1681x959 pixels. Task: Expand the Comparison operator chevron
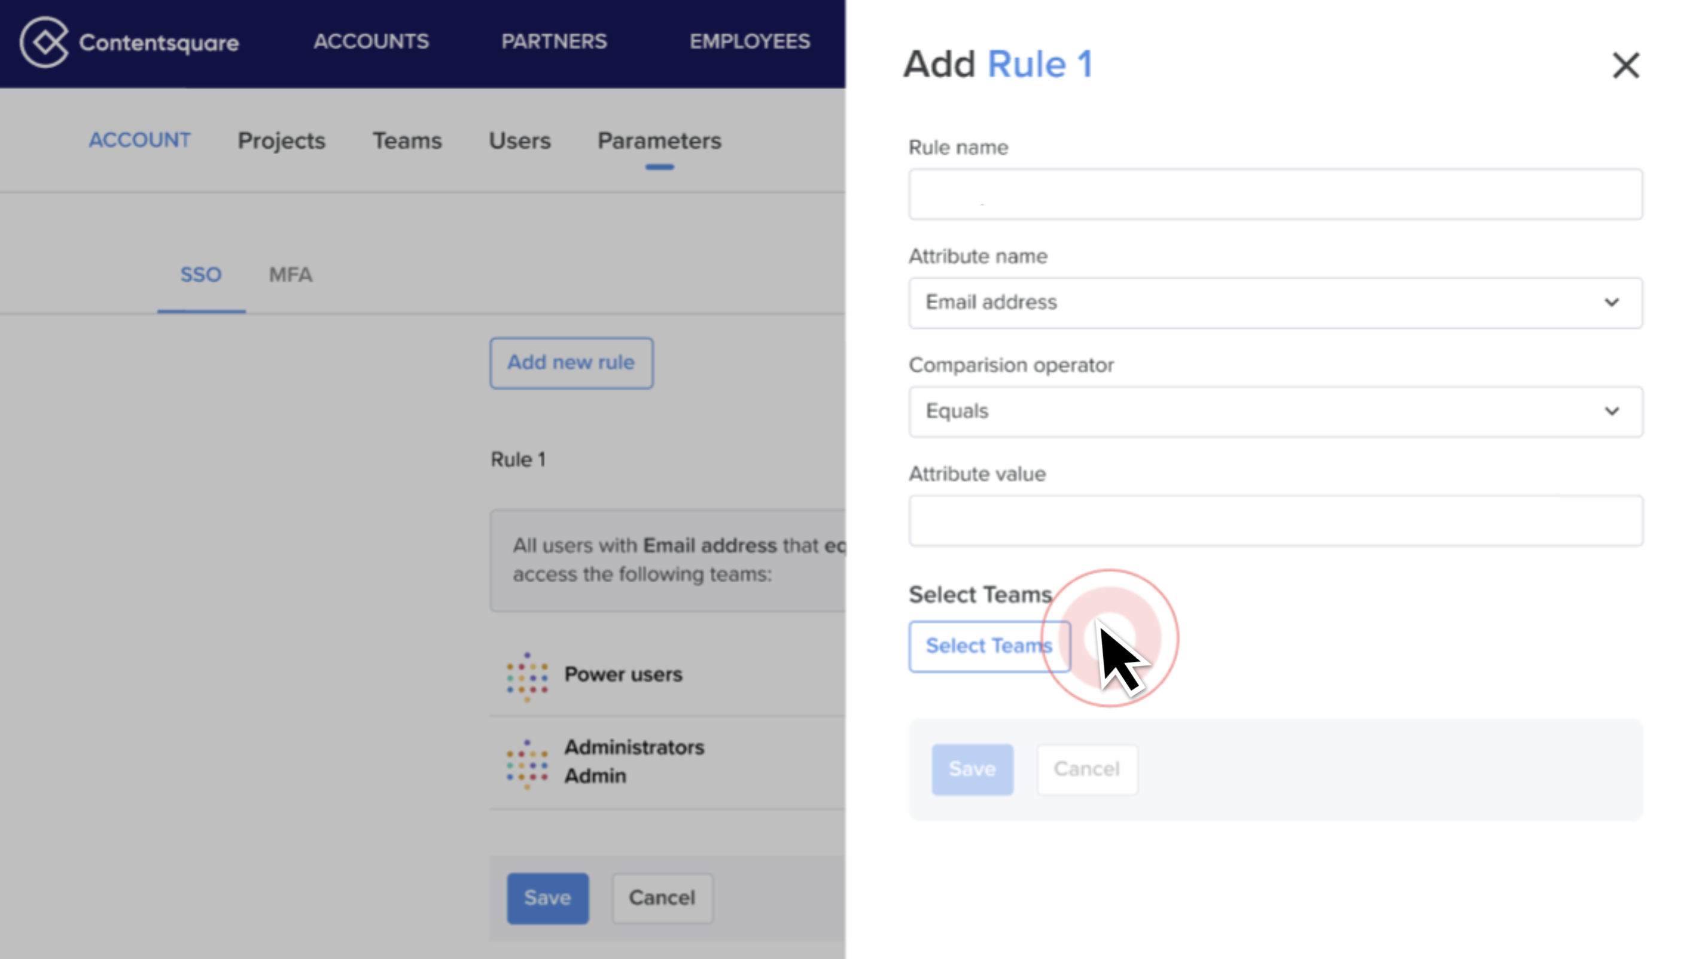[1611, 411]
